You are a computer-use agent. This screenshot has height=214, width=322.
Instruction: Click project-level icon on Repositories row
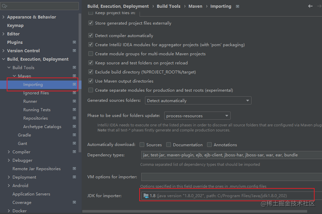tap(74, 118)
